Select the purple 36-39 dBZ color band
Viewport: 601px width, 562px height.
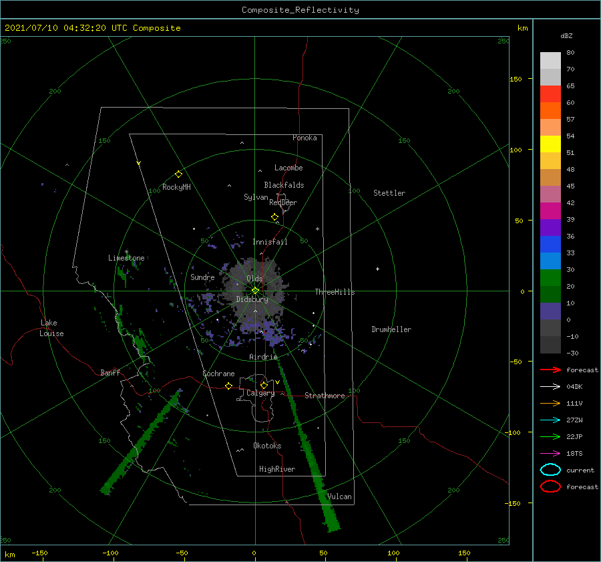point(550,227)
